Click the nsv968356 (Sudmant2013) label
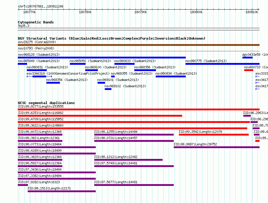The image size is (268, 203). point(155,67)
